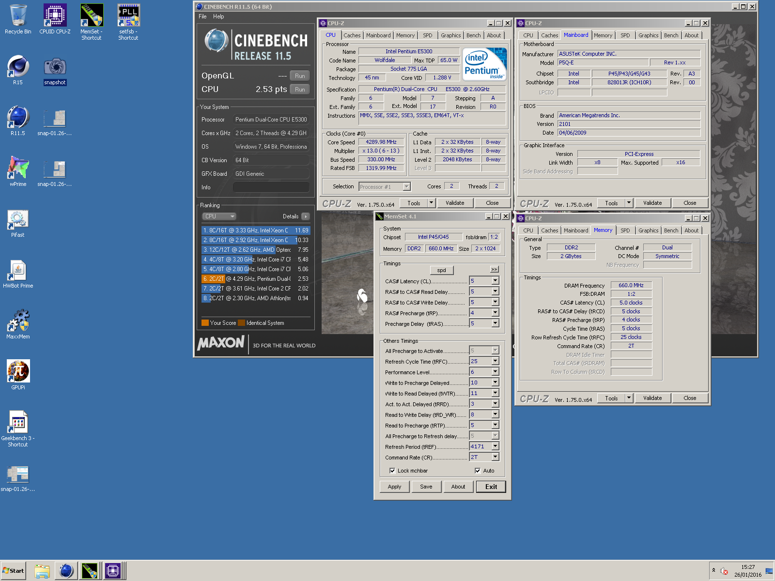This screenshot has height=581, width=775.
Task: Select the snapshot camera desktop icon
Action: point(55,70)
